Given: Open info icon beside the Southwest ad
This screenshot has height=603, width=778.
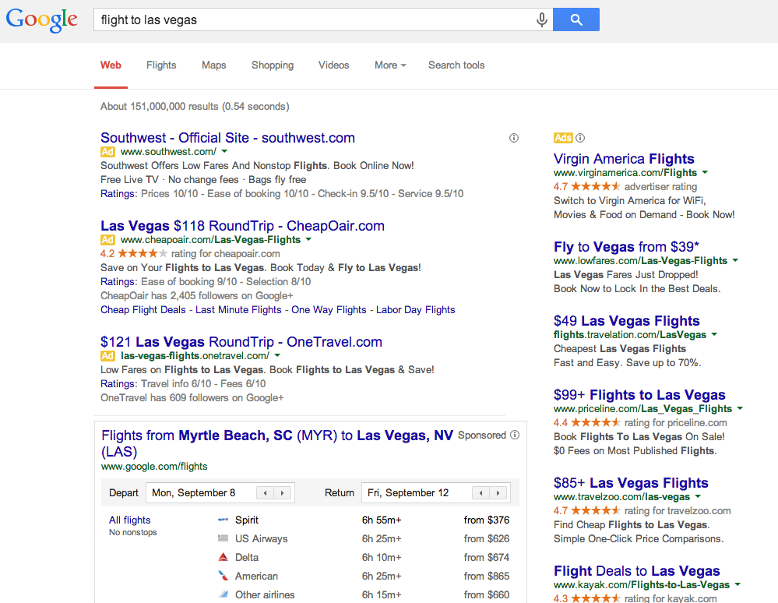Looking at the screenshot, I should [x=514, y=138].
